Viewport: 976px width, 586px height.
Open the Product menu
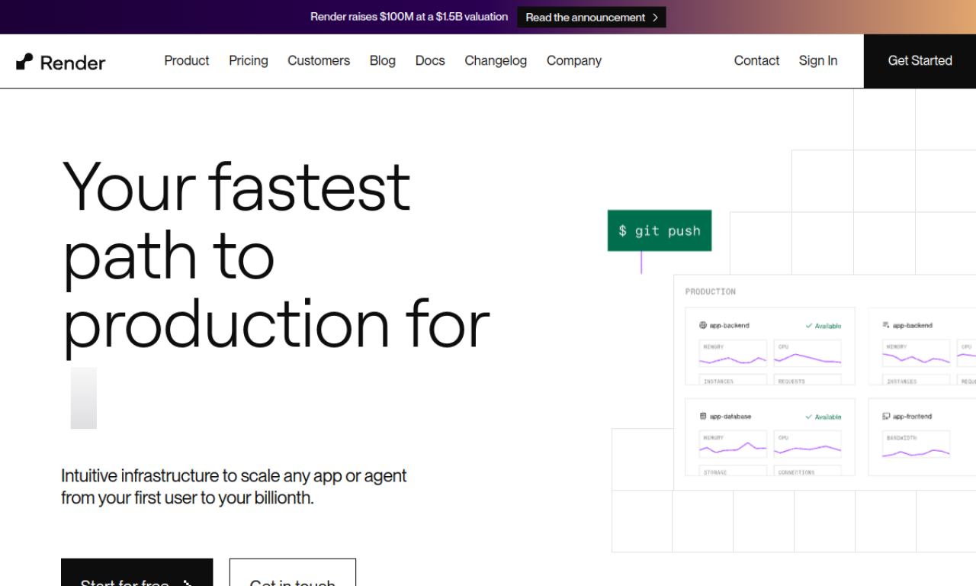pos(186,61)
